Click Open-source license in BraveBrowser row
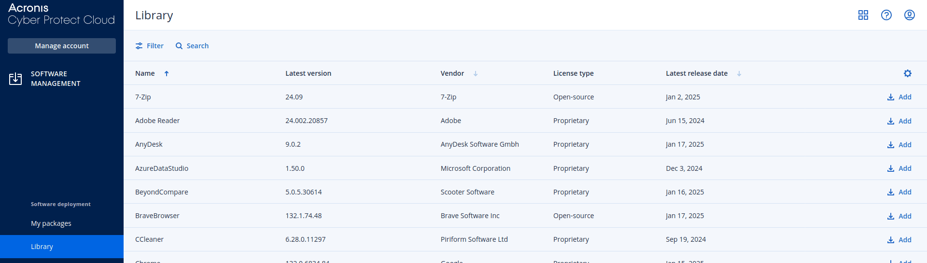Image resolution: width=927 pixels, height=263 pixels. click(x=574, y=216)
